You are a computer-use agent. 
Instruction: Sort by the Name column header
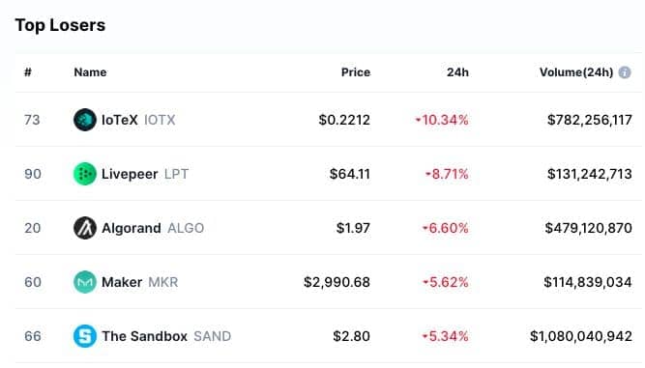[90, 72]
